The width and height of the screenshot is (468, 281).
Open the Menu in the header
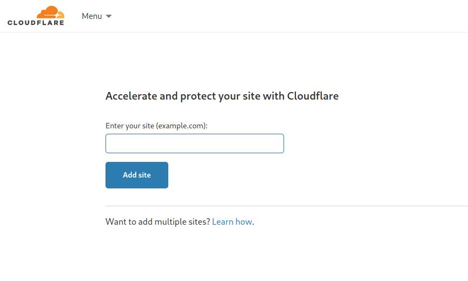pos(96,16)
